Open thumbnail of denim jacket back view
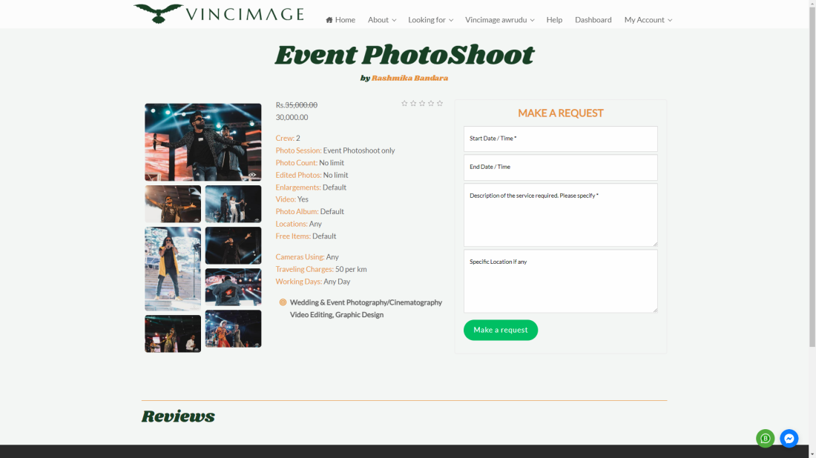This screenshot has width=816, height=458. [233, 287]
